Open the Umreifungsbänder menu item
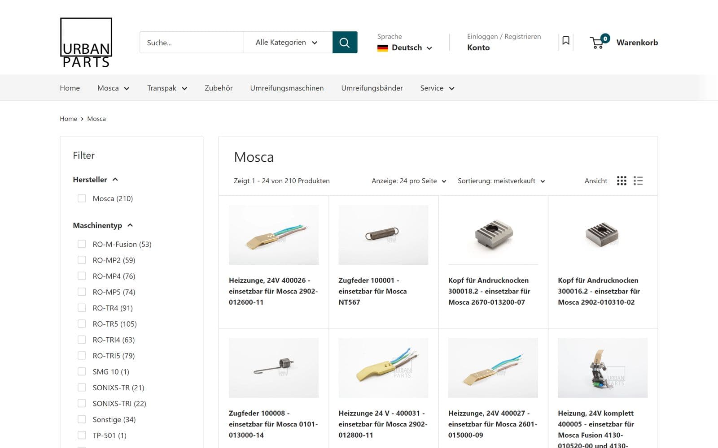This screenshot has width=718, height=448. coord(372,88)
